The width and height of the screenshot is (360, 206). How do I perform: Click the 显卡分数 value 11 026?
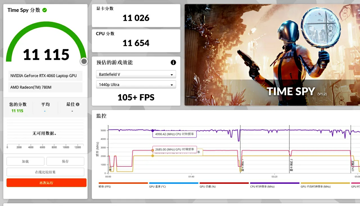[136, 18]
